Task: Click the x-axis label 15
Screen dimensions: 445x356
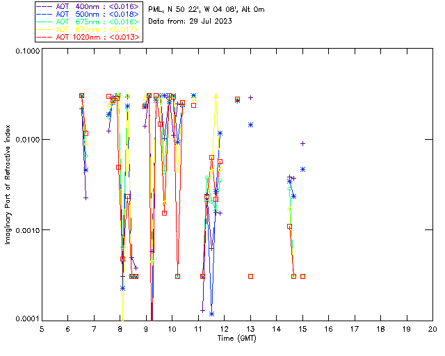Action: (x=302, y=329)
